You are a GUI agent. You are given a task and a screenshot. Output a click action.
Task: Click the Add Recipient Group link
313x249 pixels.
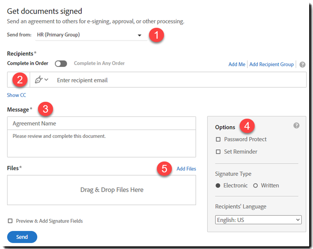[272, 64]
